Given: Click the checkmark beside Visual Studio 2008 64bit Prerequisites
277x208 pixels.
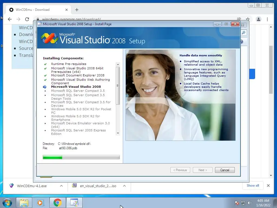Looking at the screenshot, I should point(45,69).
